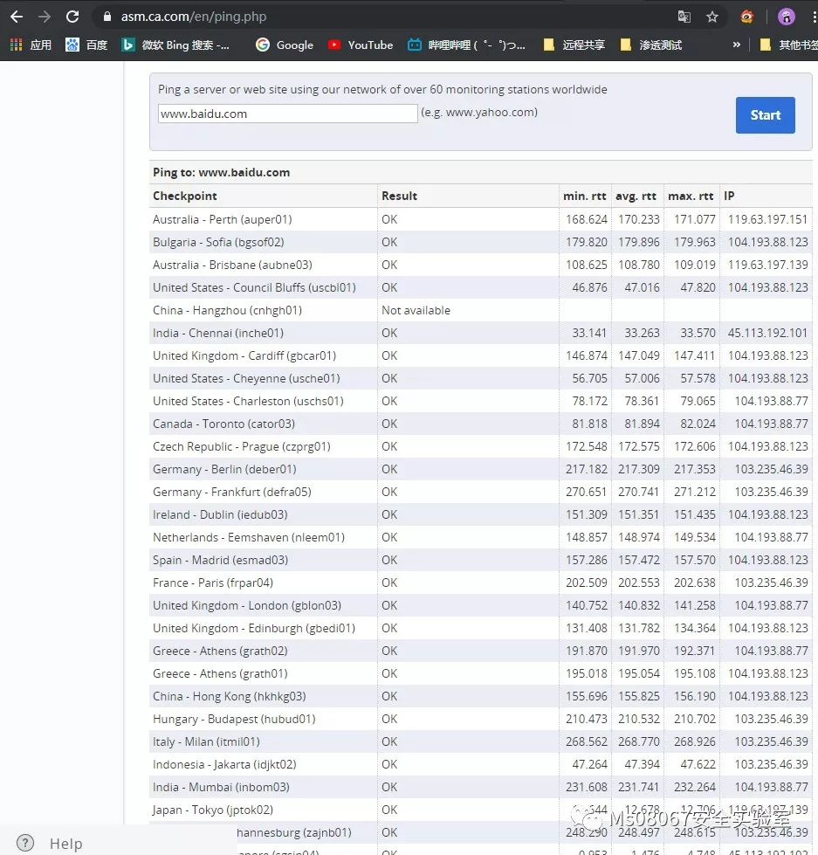This screenshot has width=818, height=855.
Task: Bookmark this page with the star icon
Action: pos(712,17)
